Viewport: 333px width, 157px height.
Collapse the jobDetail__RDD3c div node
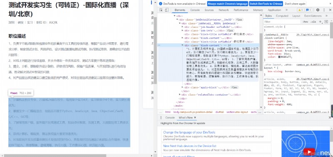point(180,23)
